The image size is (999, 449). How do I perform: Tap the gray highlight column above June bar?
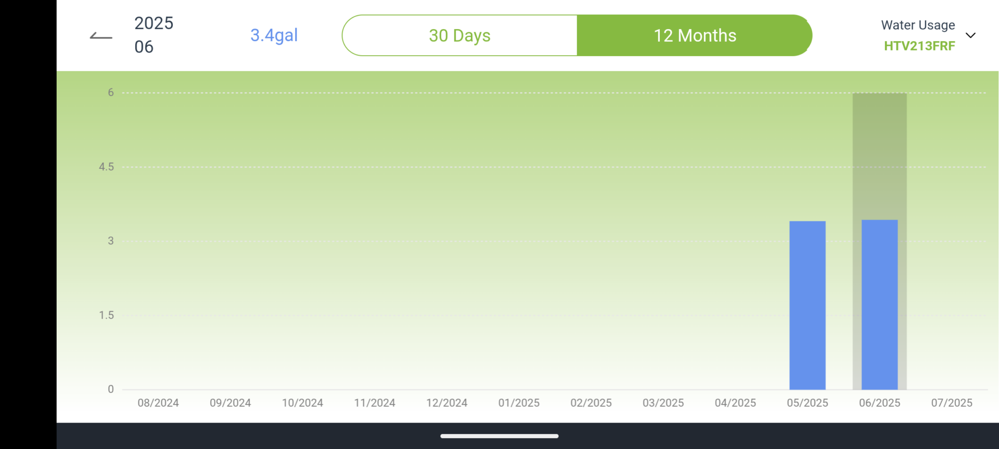click(x=879, y=156)
